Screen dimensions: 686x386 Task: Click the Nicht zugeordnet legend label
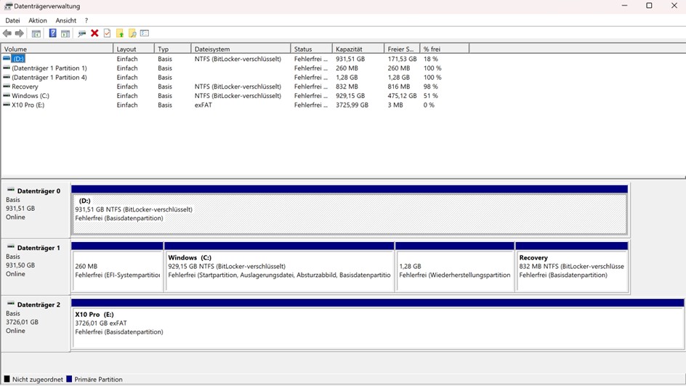point(38,379)
